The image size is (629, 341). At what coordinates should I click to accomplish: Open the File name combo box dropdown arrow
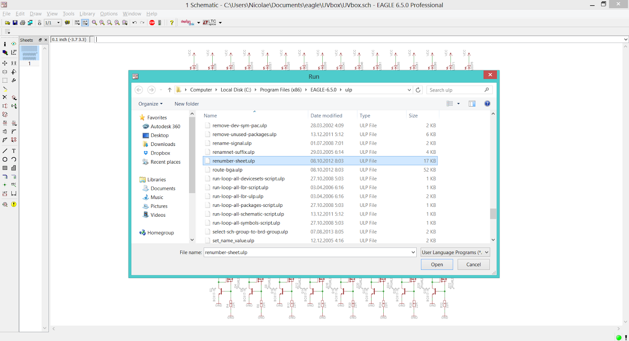[x=413, y=253]
